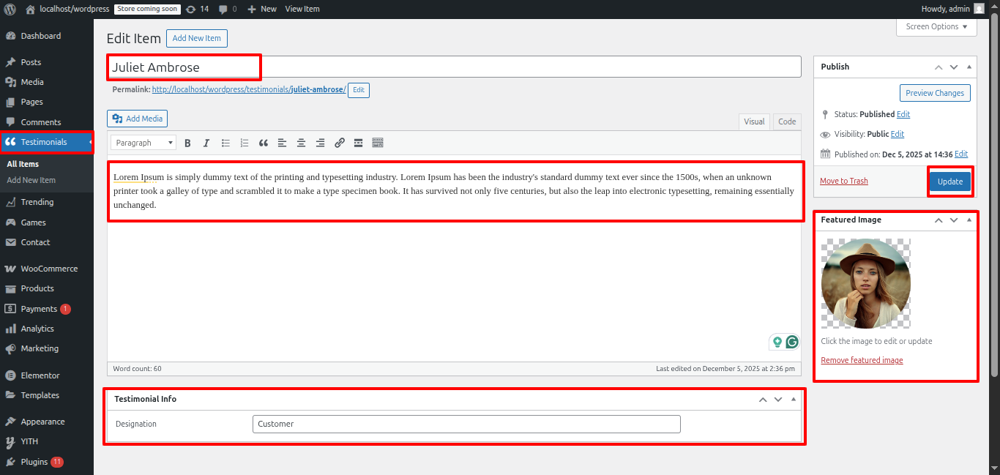Click the featured image thumbnail

(866, 283)
